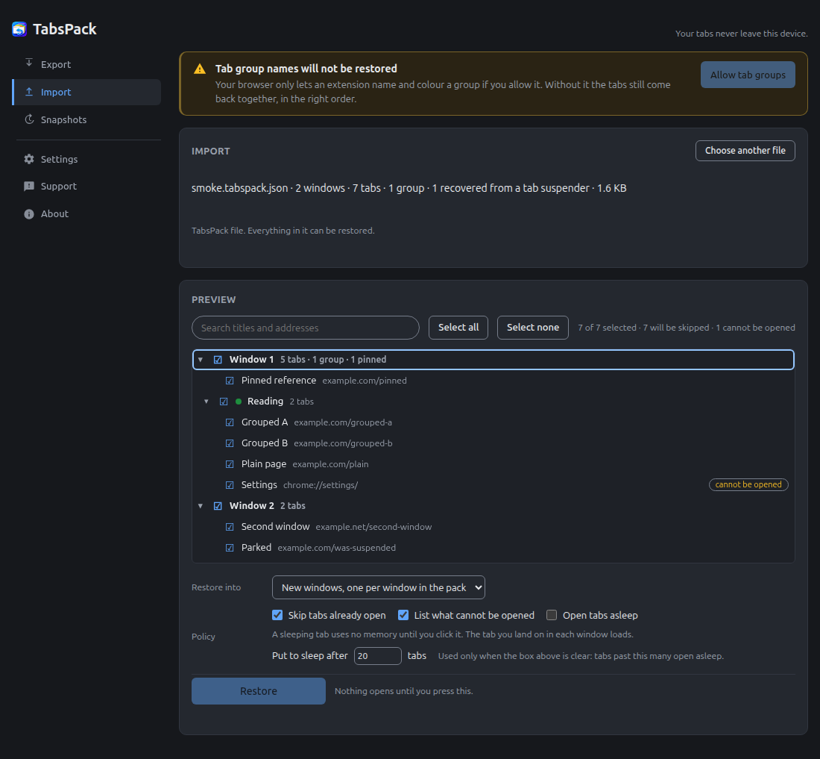Click the Support chat bubble icon
This screenshot has width=820, height=759.
29,187
